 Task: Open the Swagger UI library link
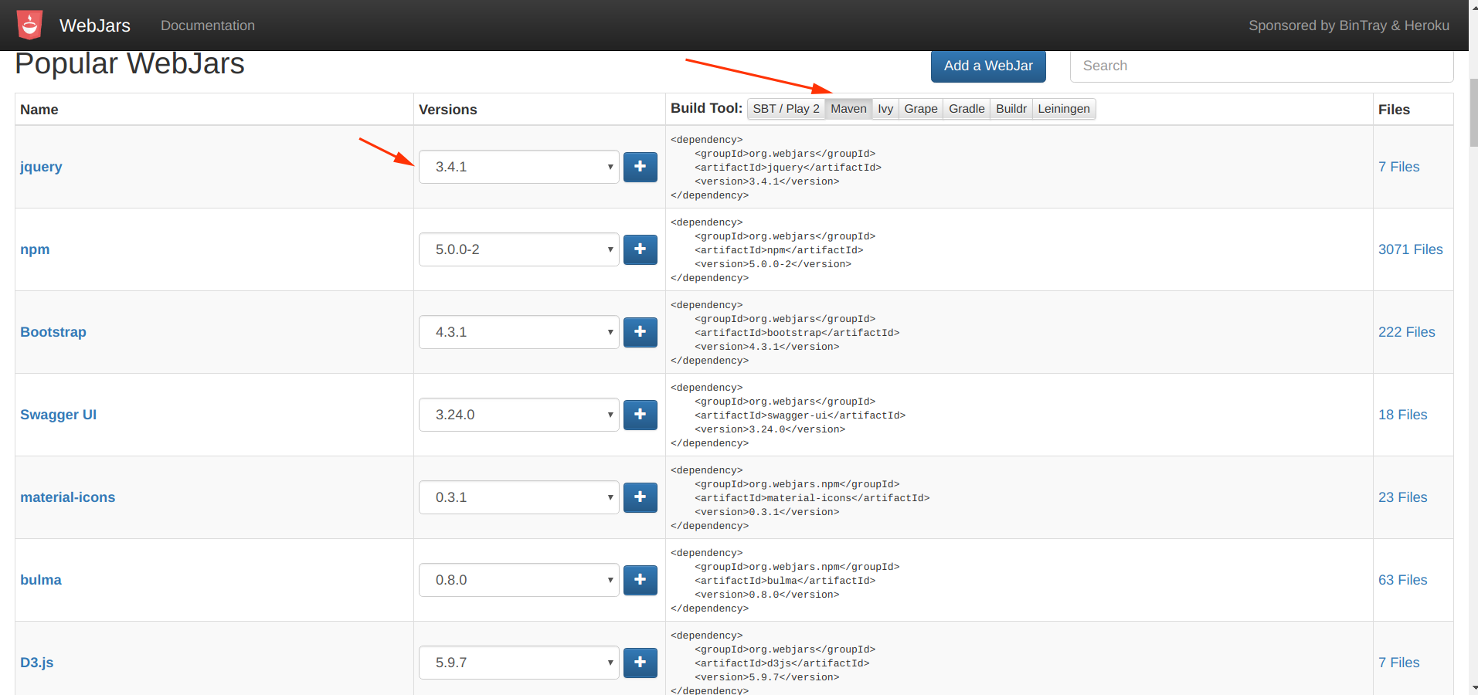click(58, 415)
